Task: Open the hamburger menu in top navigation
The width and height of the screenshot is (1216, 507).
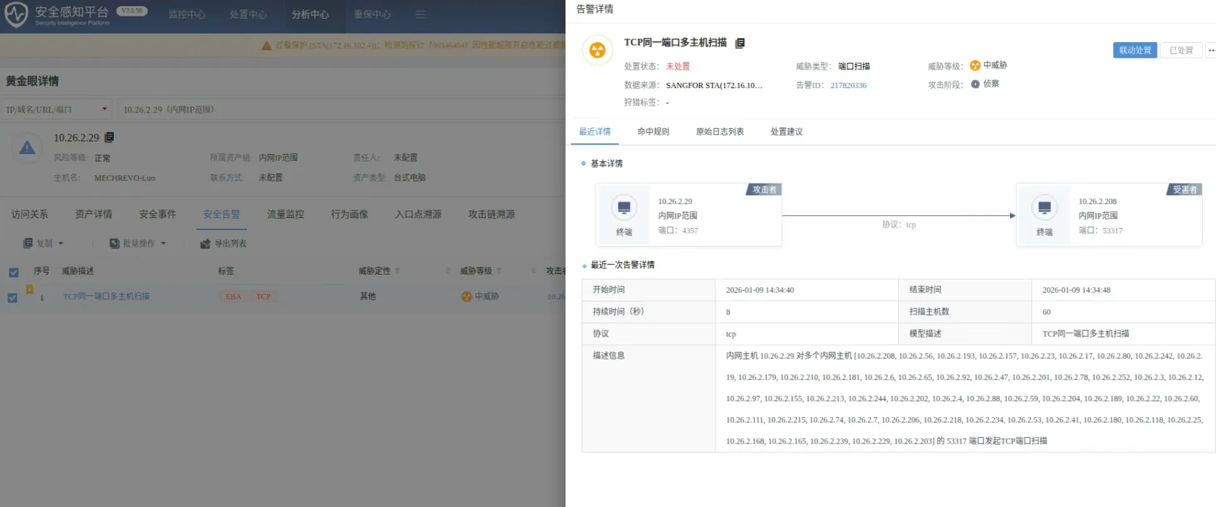Action: 420,14
